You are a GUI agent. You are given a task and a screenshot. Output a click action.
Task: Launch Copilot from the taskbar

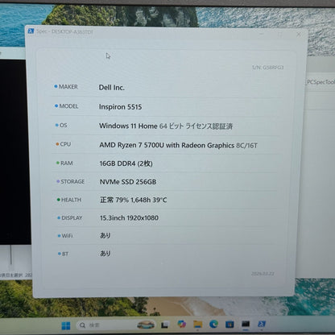(x=182, y=325)
